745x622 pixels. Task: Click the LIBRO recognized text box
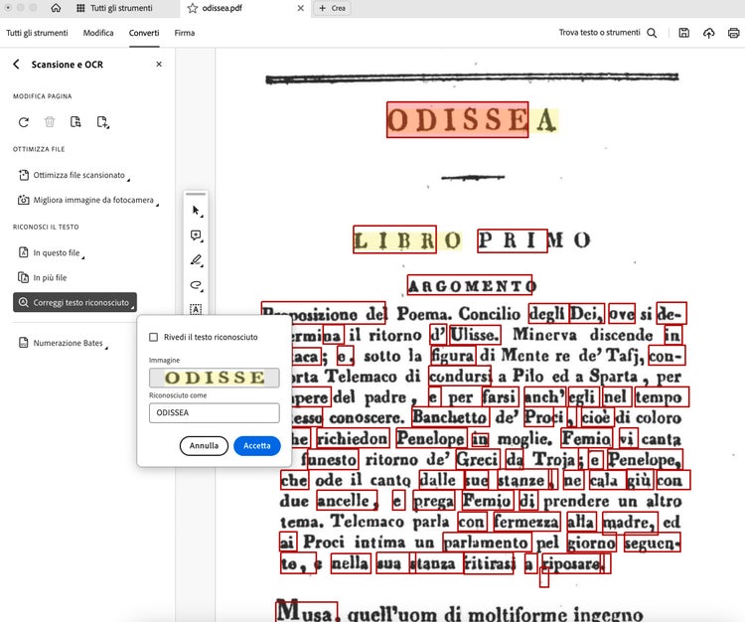[394, 239]
